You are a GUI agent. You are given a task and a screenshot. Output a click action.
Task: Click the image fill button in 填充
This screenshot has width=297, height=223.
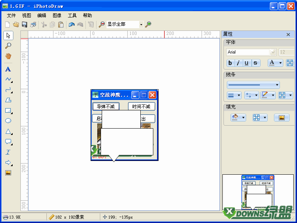click(x=281, y=117)
